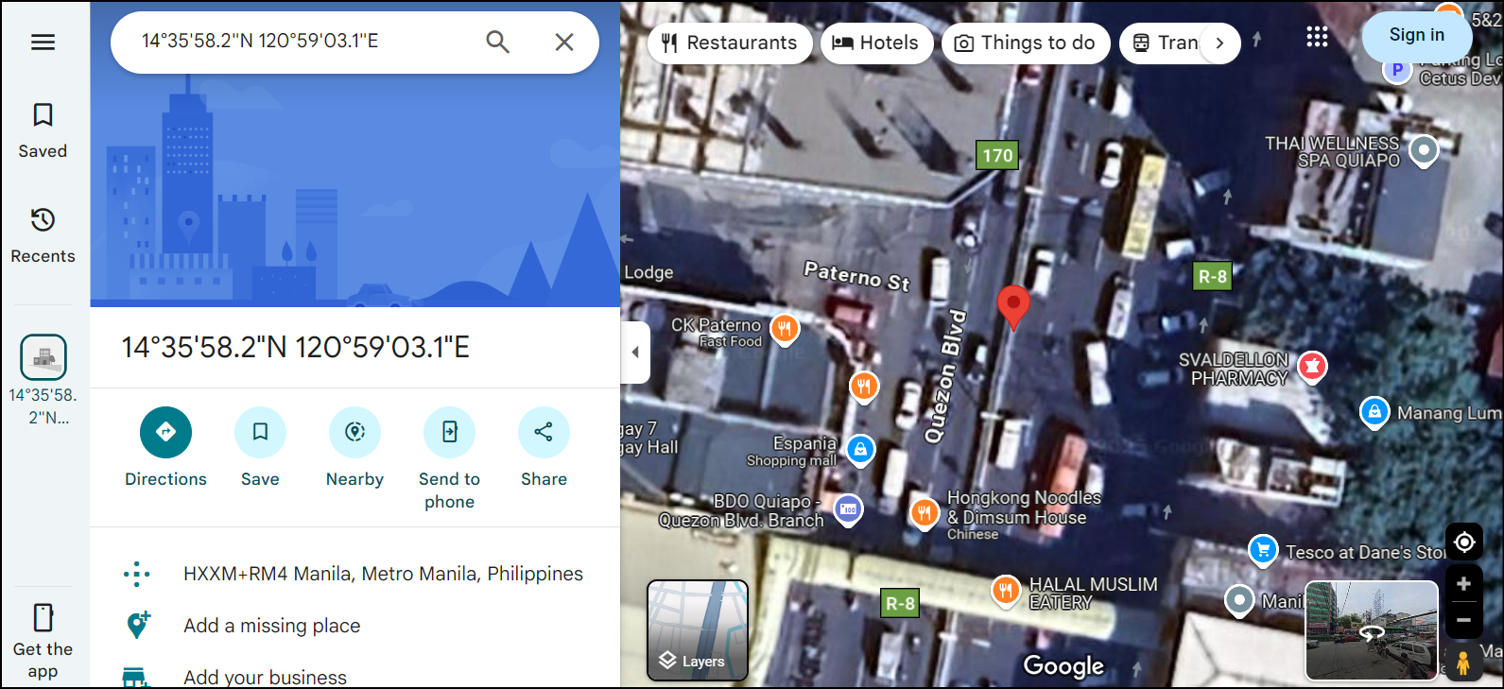The height and width of the screenshot is (689, 1504).
Task: Open the Google apps grid
Action: coord(1317,37)
